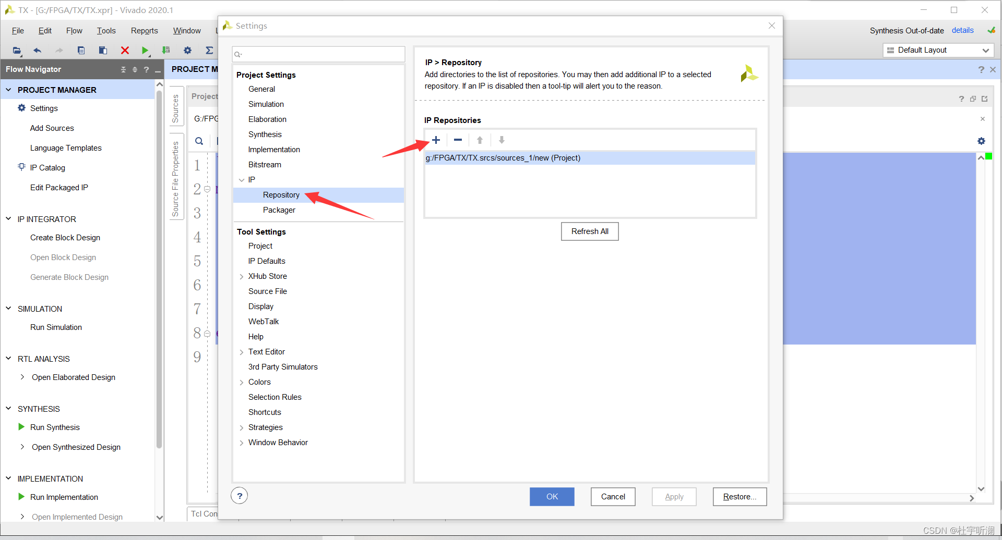Click the Undo toolbar arrow
This screenshot has width=1002, height=540.
[x=37, y=51]
